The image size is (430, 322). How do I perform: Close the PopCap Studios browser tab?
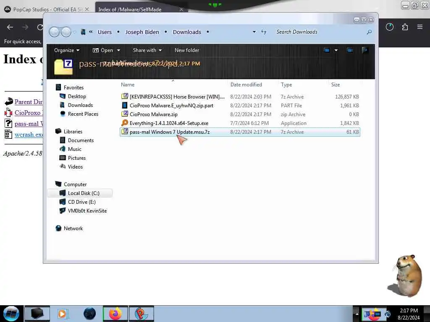[x=87, y=9]
